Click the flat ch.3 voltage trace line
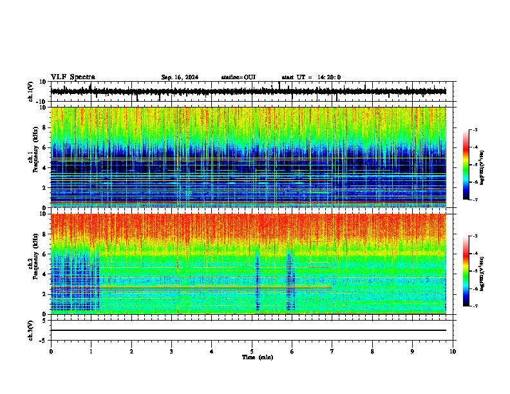The height and width of the screenshot is (394, 510). 248,330
